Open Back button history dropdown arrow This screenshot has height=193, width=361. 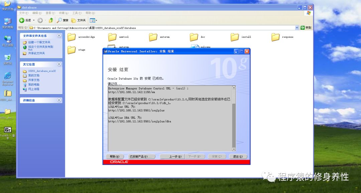point(34,20)
